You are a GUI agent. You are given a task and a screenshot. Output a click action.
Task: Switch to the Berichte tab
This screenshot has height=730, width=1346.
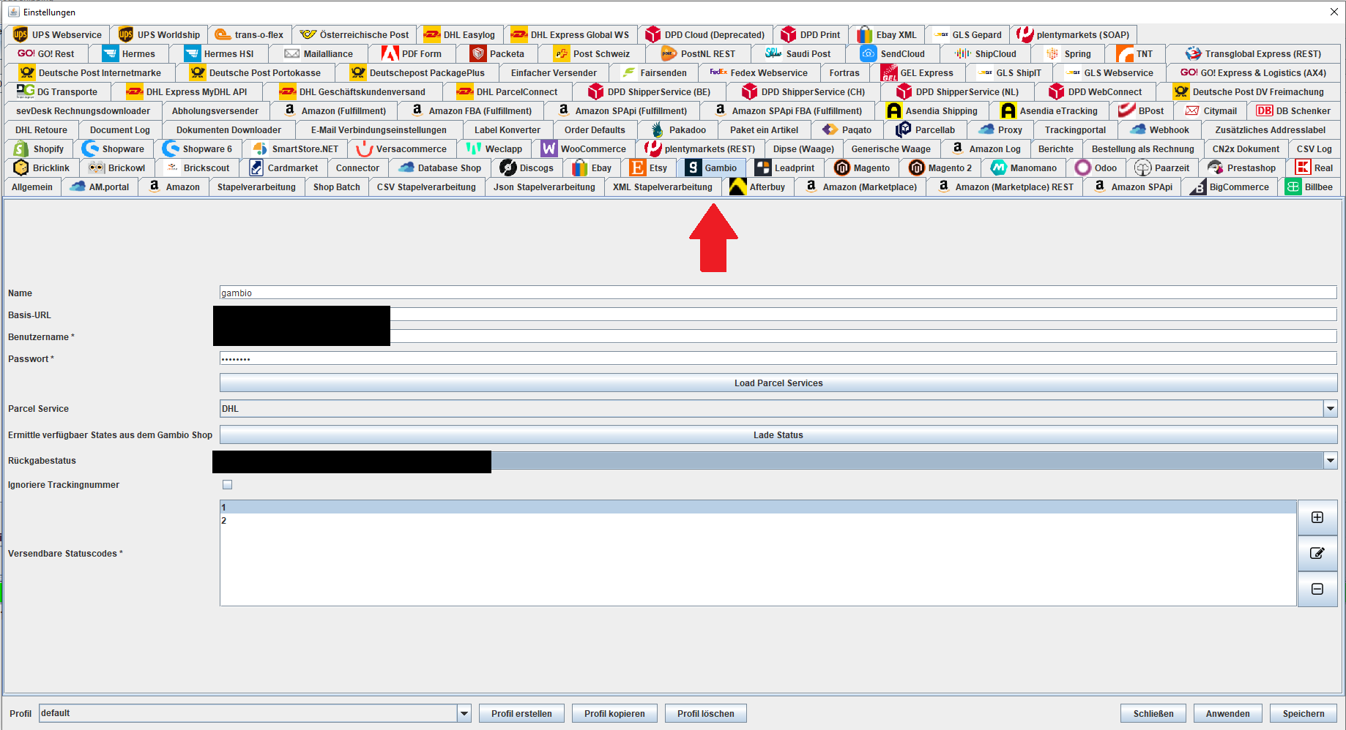point(1055,148)
